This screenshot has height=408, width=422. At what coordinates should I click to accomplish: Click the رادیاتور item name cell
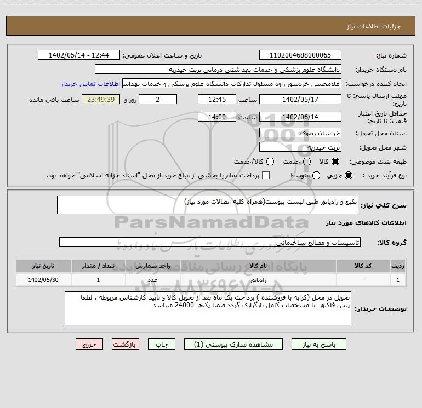click(258, 280)
